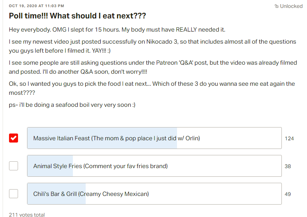Click the '211 votes total' text
The image size is (307, 217).
(27, 214)
